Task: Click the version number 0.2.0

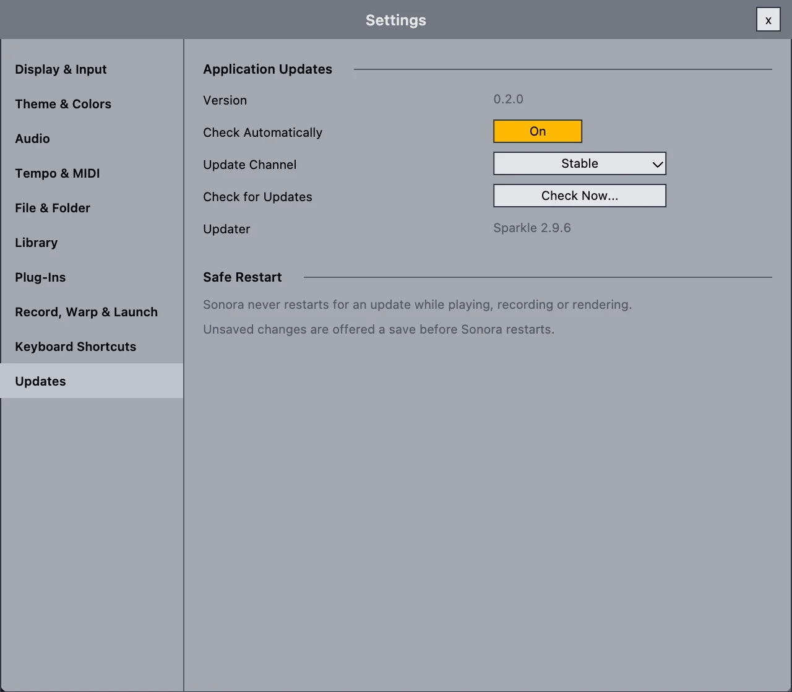Action: [x=509, y=99]
